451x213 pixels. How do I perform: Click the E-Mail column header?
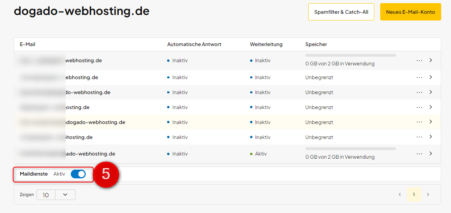(x=28, y=44)
